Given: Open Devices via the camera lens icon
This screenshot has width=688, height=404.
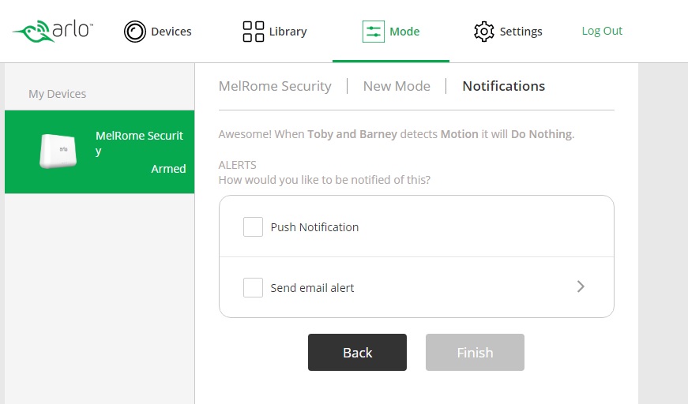Looking at the screenshot, I should [x=135, y=32].
